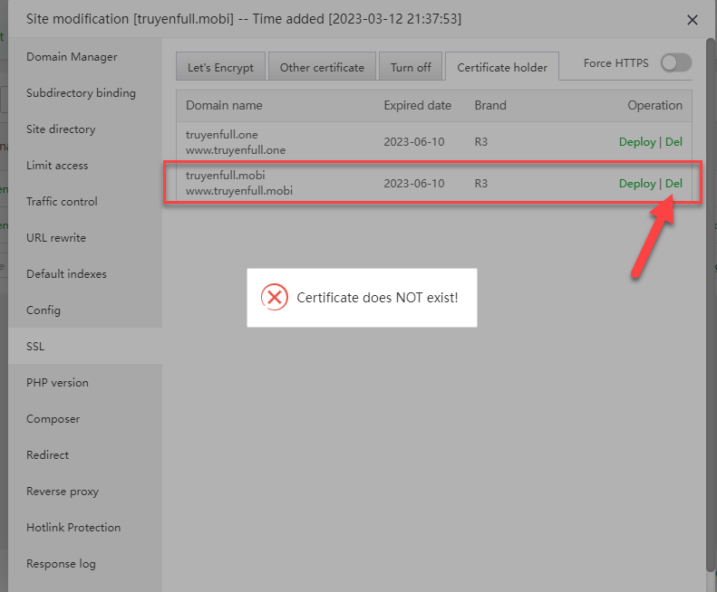The image size is (717, 592).
Task: Select Limit access in sidebar
Action: (x=57, y=166)
